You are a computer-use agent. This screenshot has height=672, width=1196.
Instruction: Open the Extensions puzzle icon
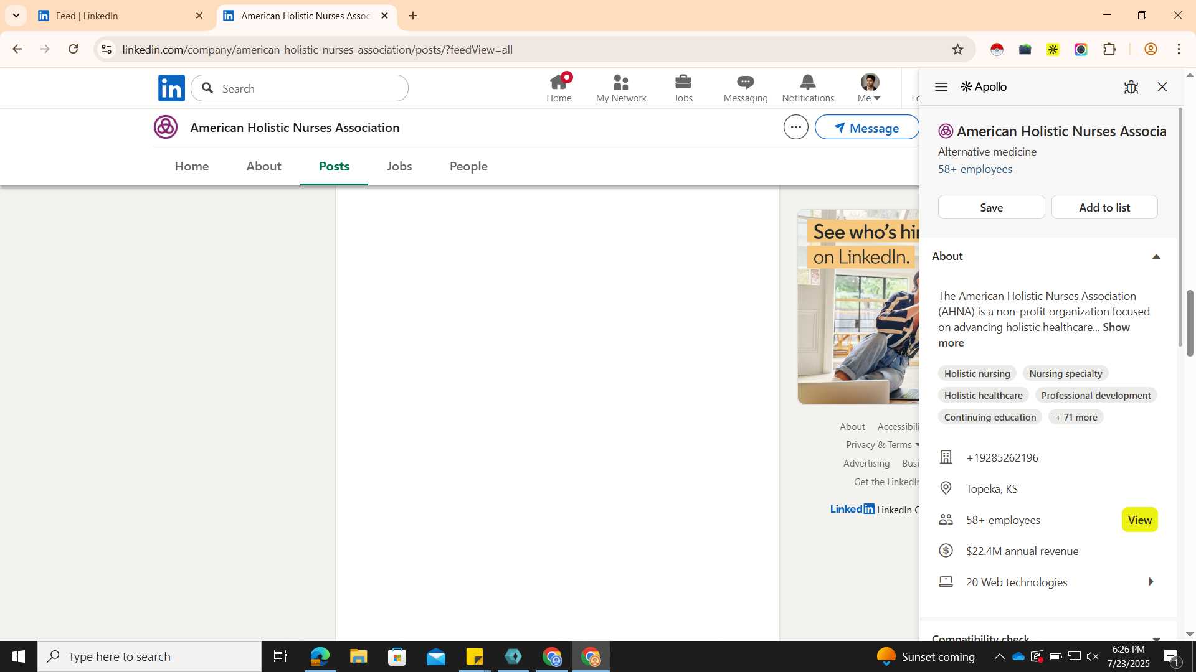1109,49
